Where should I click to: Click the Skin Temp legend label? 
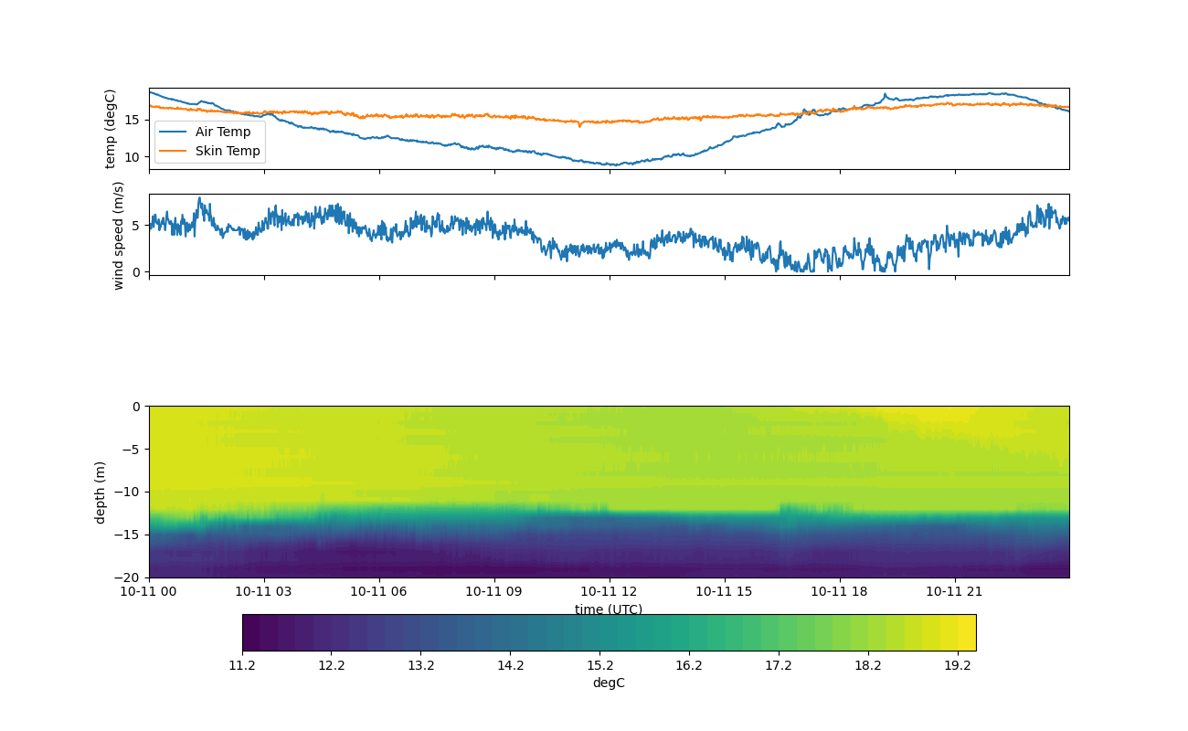point(228,151)
